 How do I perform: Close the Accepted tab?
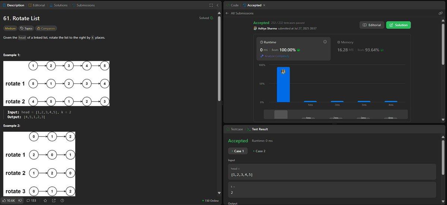click(x=264, y=5)
